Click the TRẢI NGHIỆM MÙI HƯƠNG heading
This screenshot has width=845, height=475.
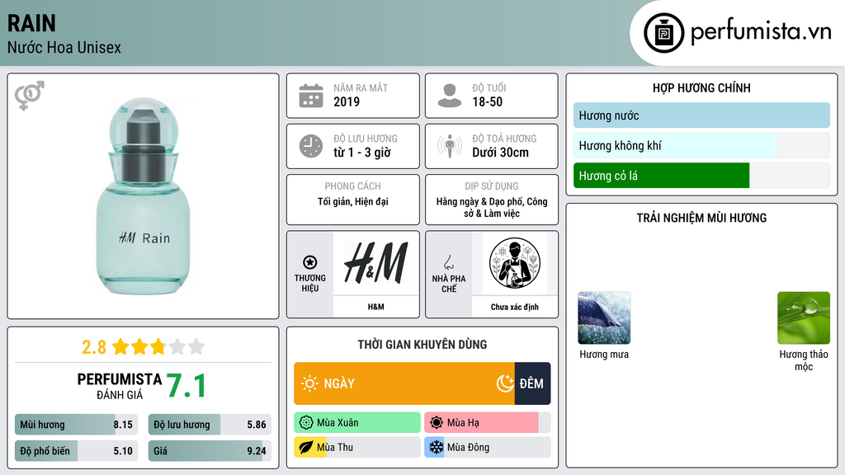(x=701, y=218)
